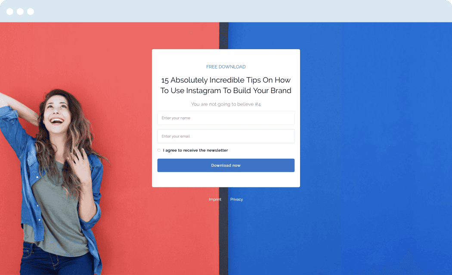Click the FREE DOWNLOAD heading text
The width and height of the screenshot is (452, 275).
point(226,67)
